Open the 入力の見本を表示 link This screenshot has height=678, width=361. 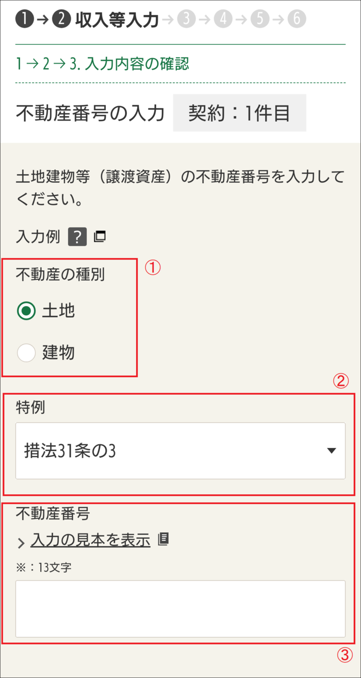(x=91, y=540)
